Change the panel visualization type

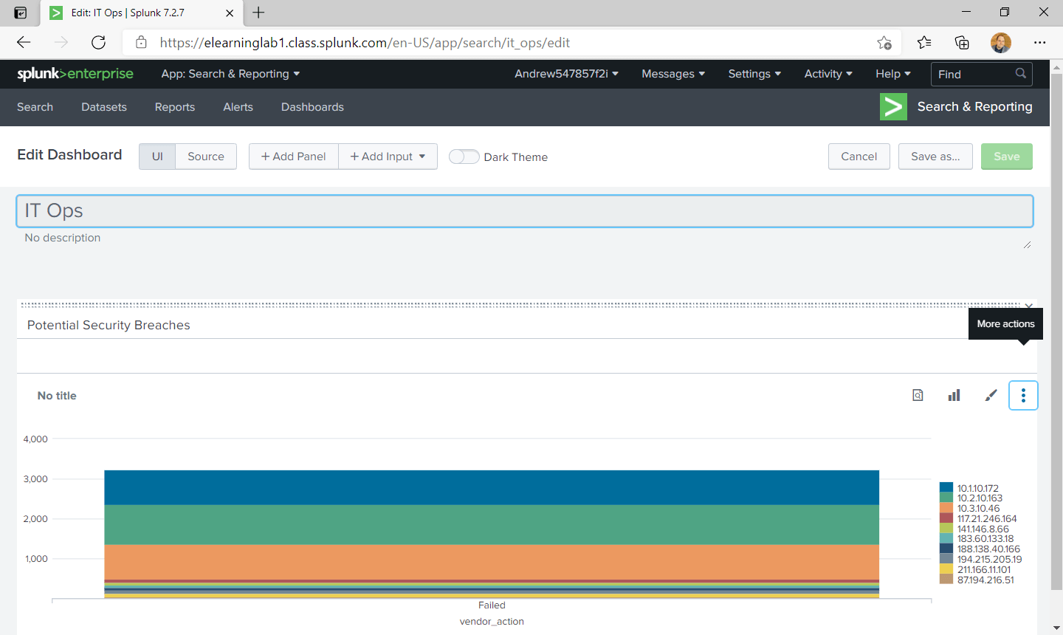tap(954, 395)
